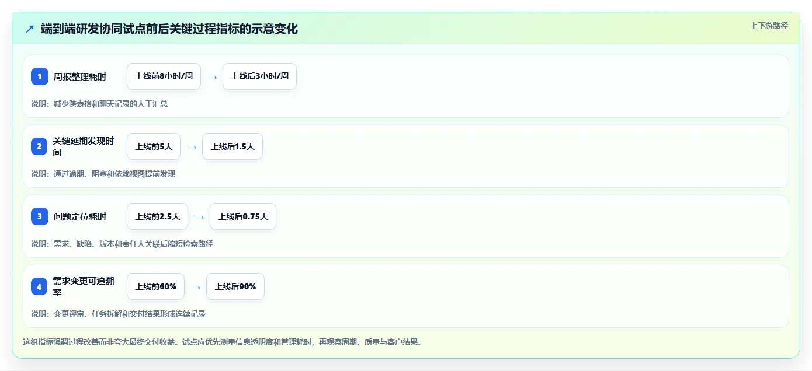This screenshot has height=371, width=812.
Task: Click the 上线前60% chip
Action: click(x=155, y=286)
